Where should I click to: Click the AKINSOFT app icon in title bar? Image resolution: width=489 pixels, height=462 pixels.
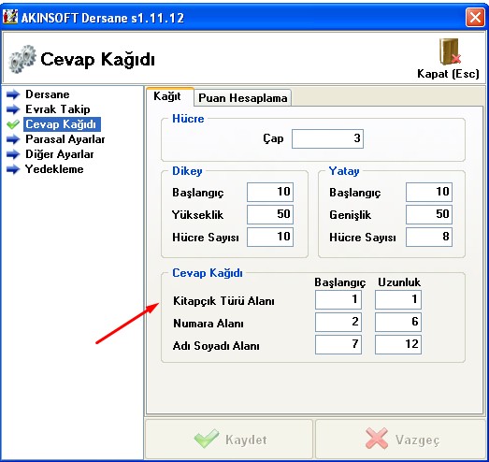[10, 17]
